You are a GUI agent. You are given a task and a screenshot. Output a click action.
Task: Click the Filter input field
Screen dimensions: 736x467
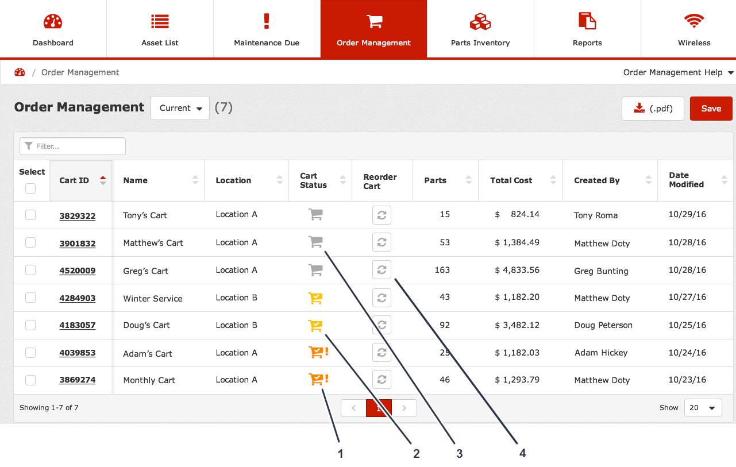[73, 146]
